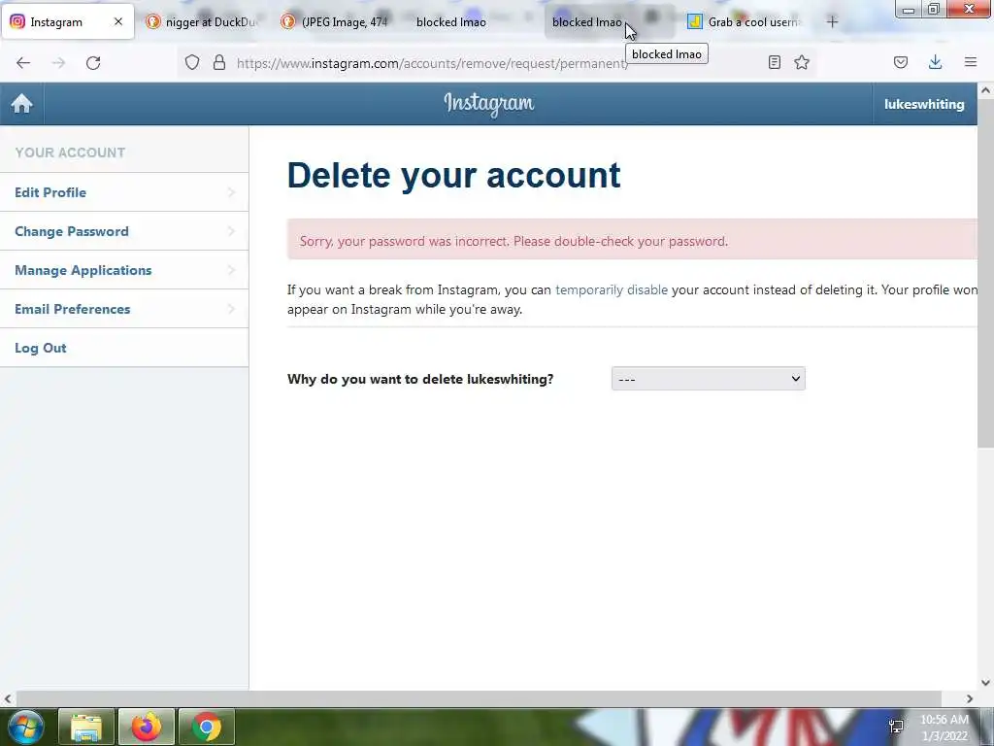
Task: Launch Chrome from the taskbar
Action: (x=207, y=727)
